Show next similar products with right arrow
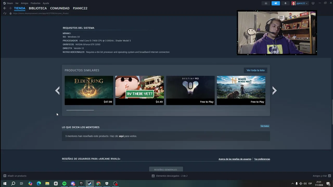The width and height of the screenshot is (333, 187). click(274, 90)
